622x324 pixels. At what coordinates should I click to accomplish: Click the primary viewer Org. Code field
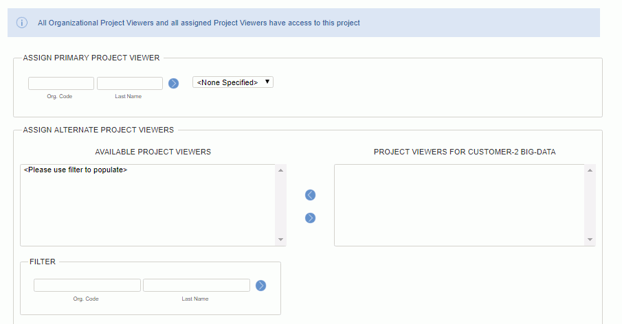pos(60,83)
